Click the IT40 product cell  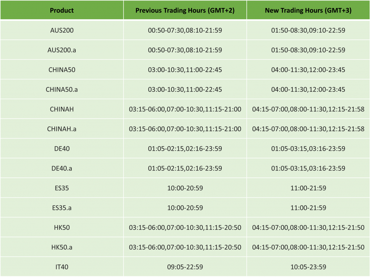pos(62,267)
